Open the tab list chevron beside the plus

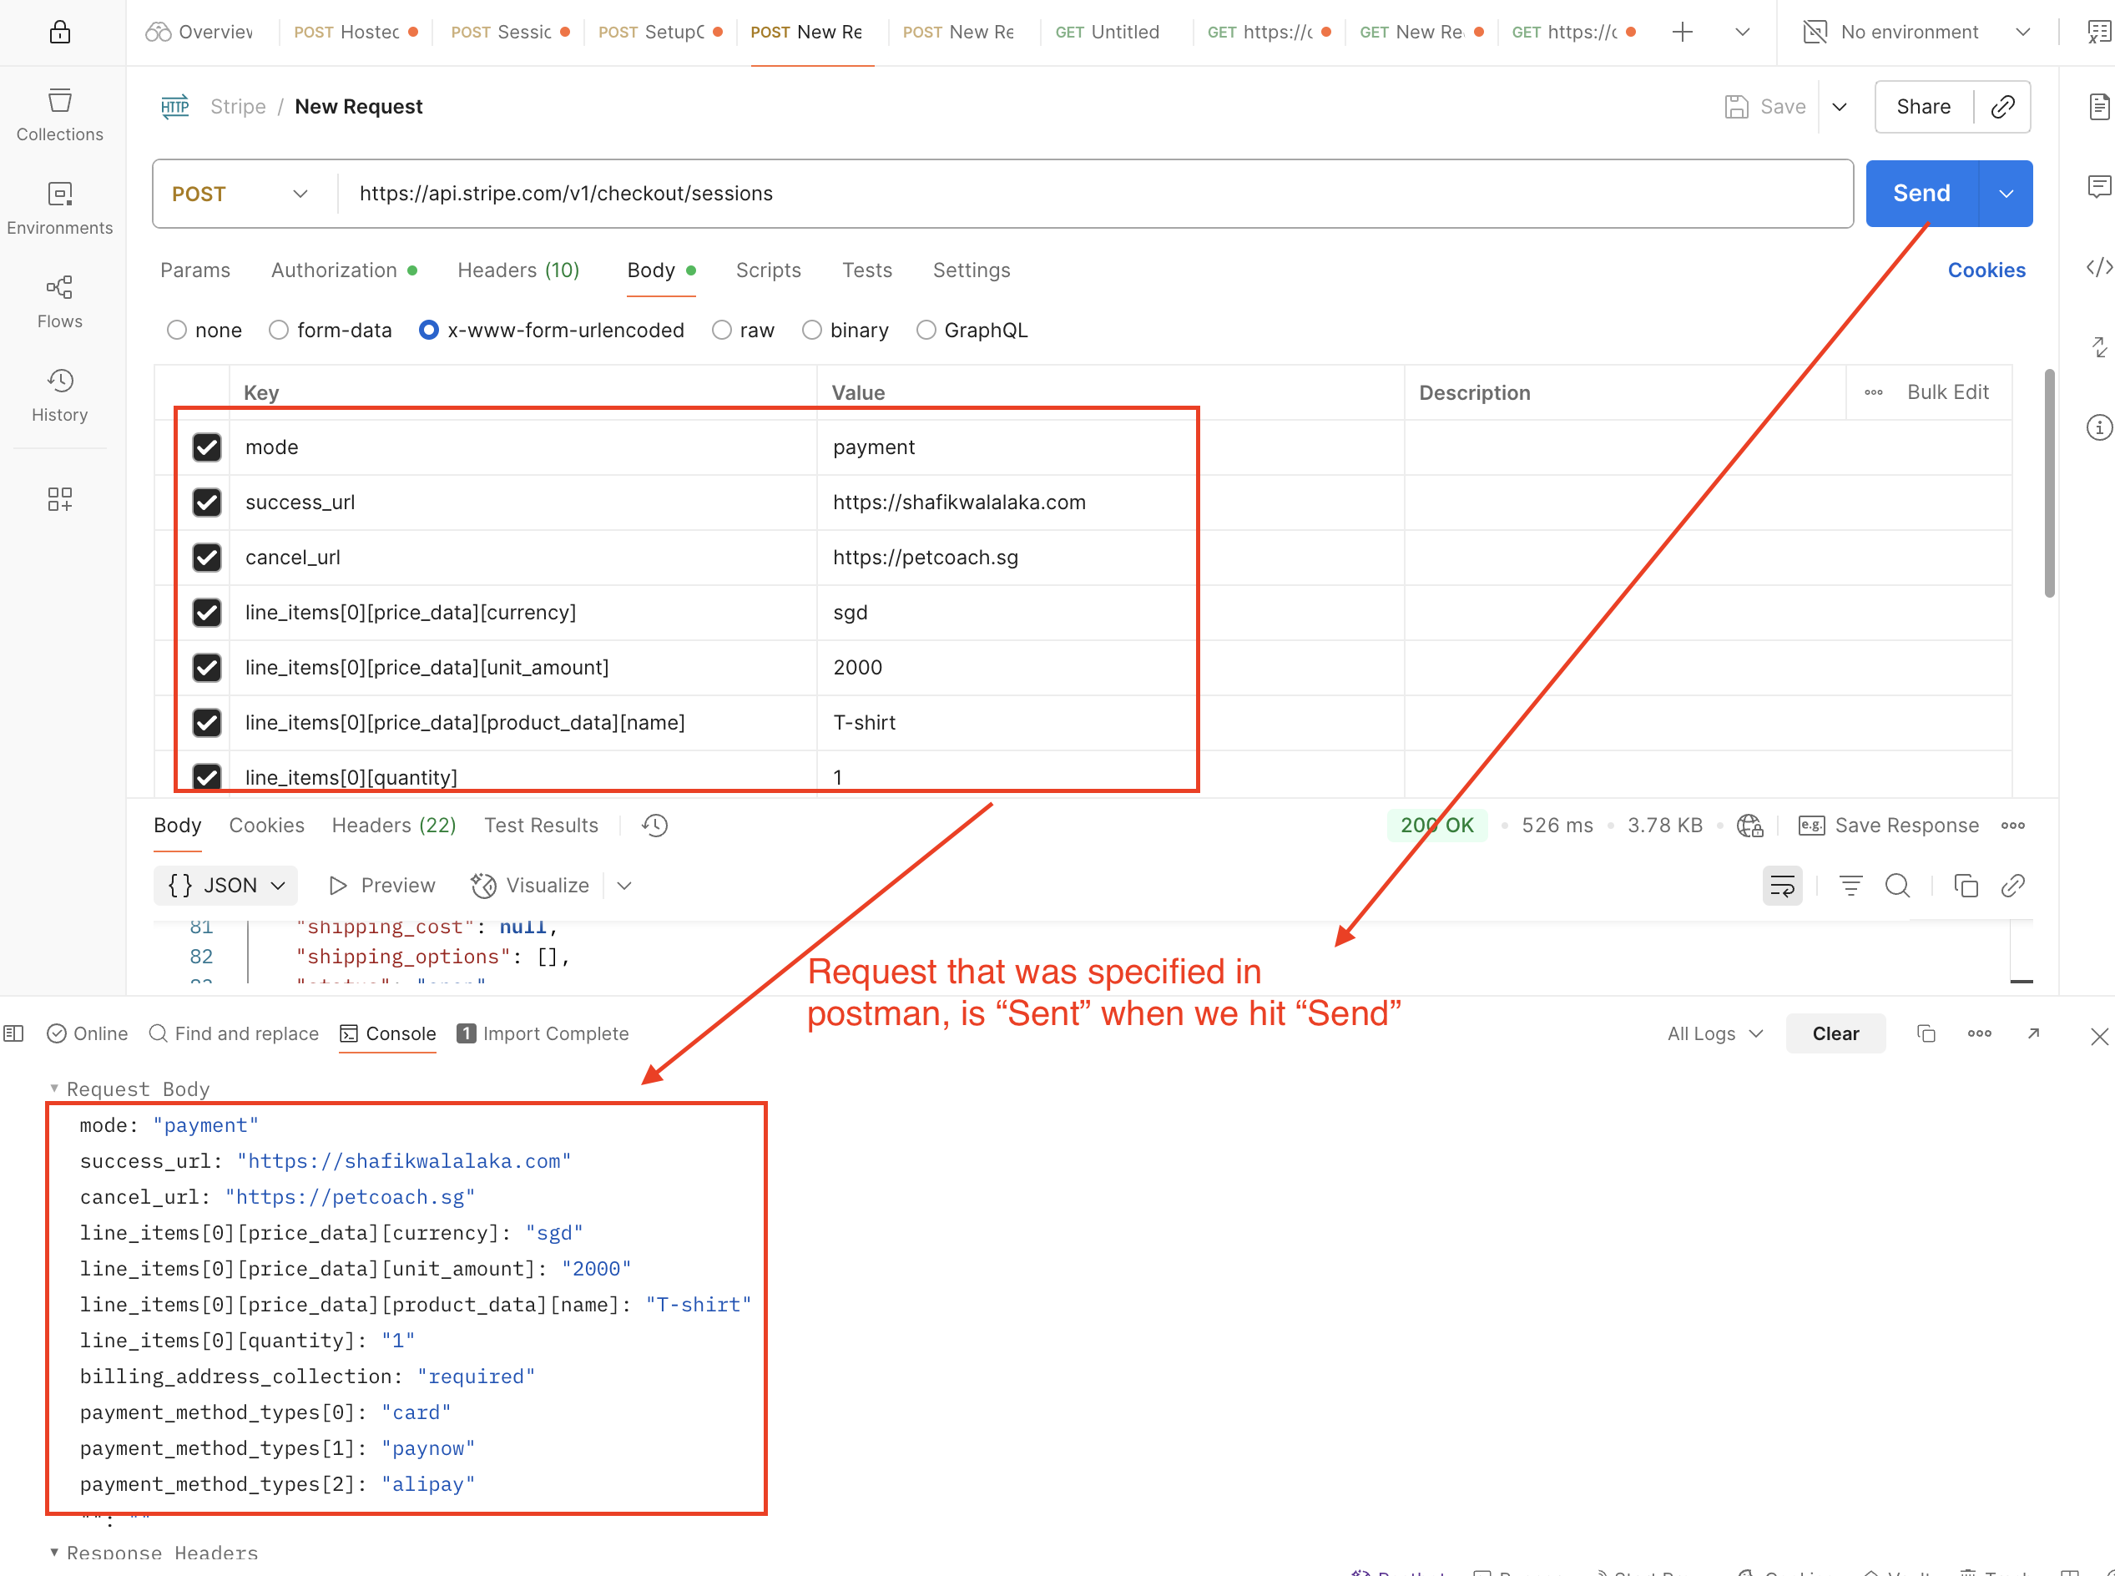point(1742,32)
